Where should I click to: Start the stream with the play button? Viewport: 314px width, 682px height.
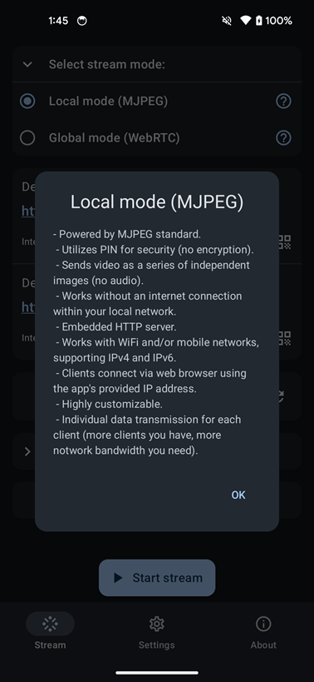(157, 578)
